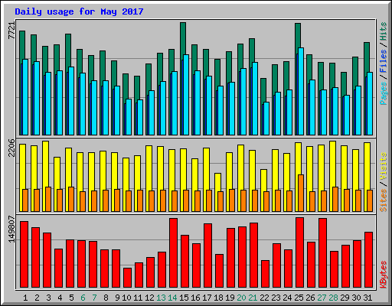Click the 149807 KBytes axis label
The image size is (392, 306).
pos(11,229)
